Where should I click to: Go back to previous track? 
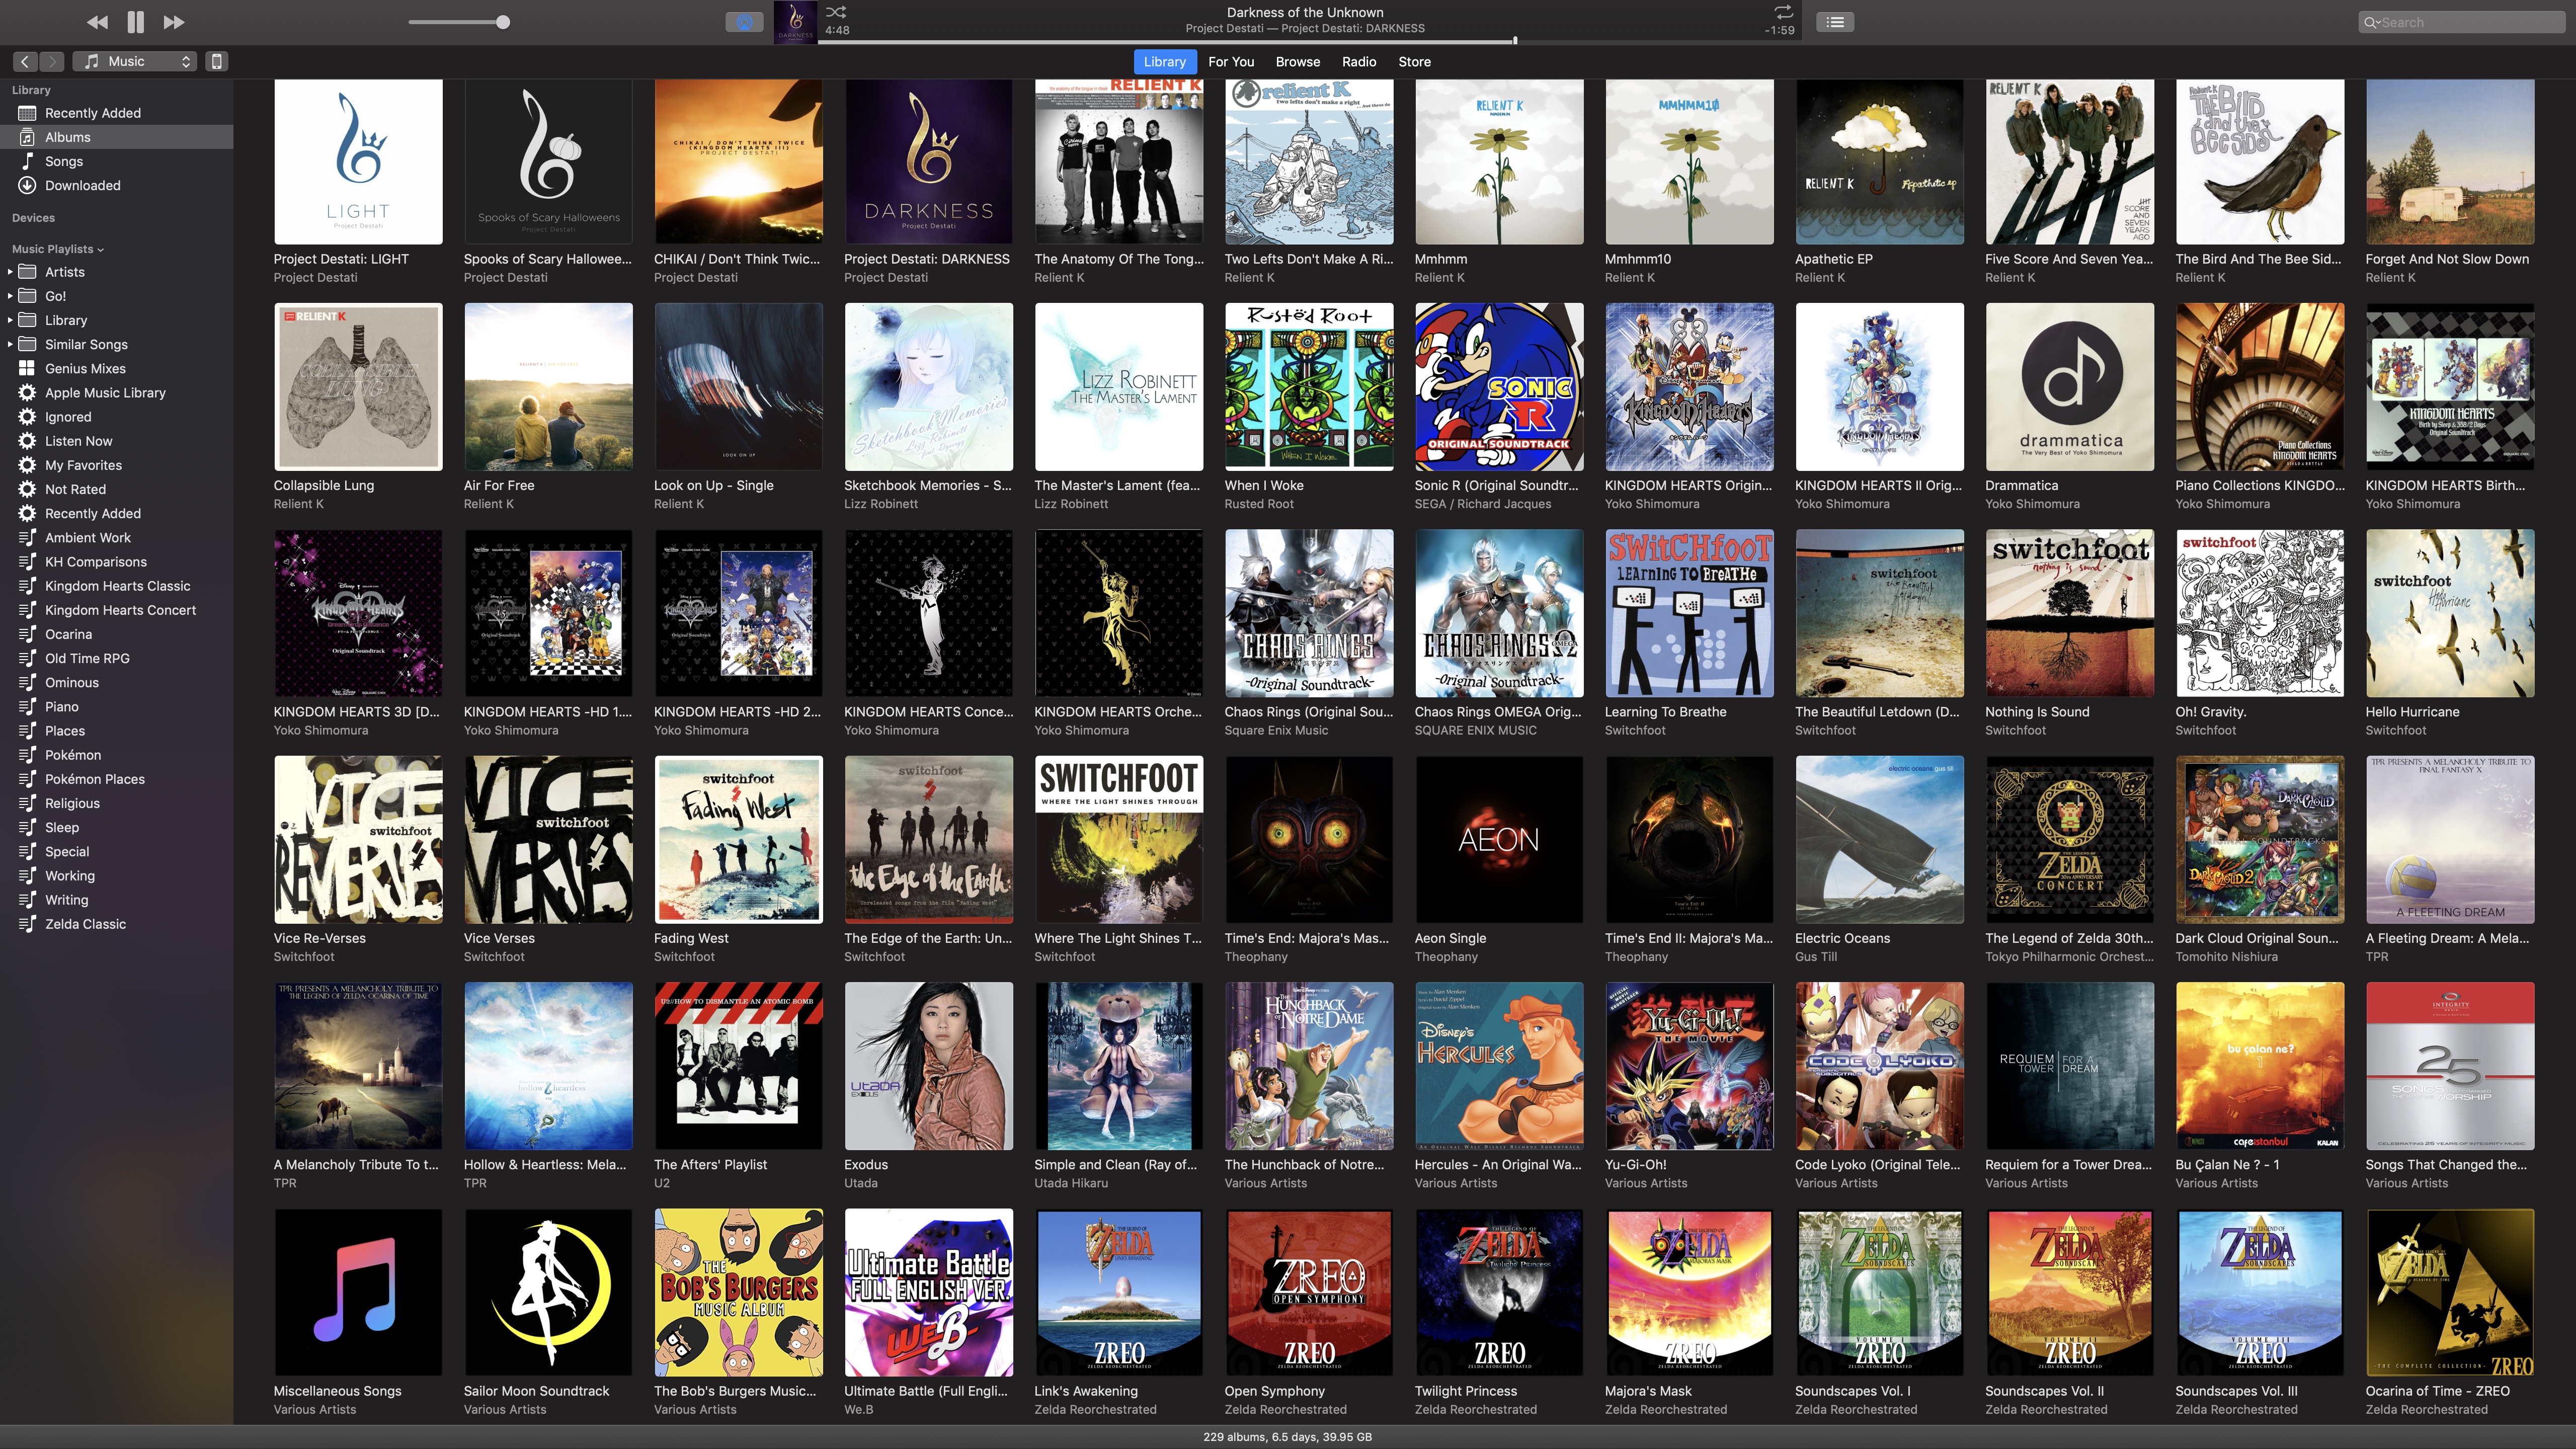point(97,22)
